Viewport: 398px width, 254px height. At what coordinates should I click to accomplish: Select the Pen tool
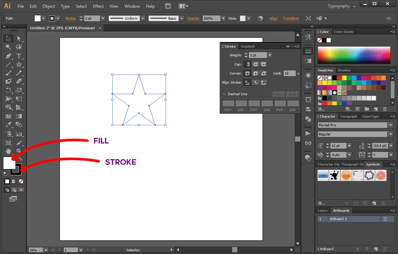(8, 56)
